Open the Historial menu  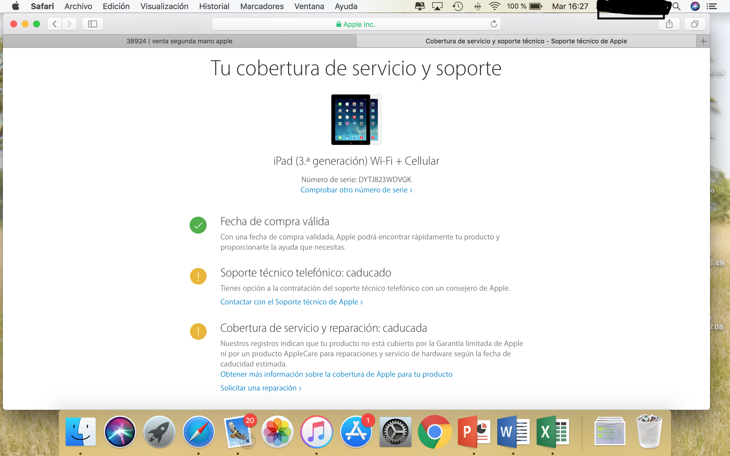click(214, 6)
